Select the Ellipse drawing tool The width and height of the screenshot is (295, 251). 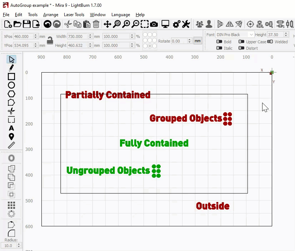point(11,85)
